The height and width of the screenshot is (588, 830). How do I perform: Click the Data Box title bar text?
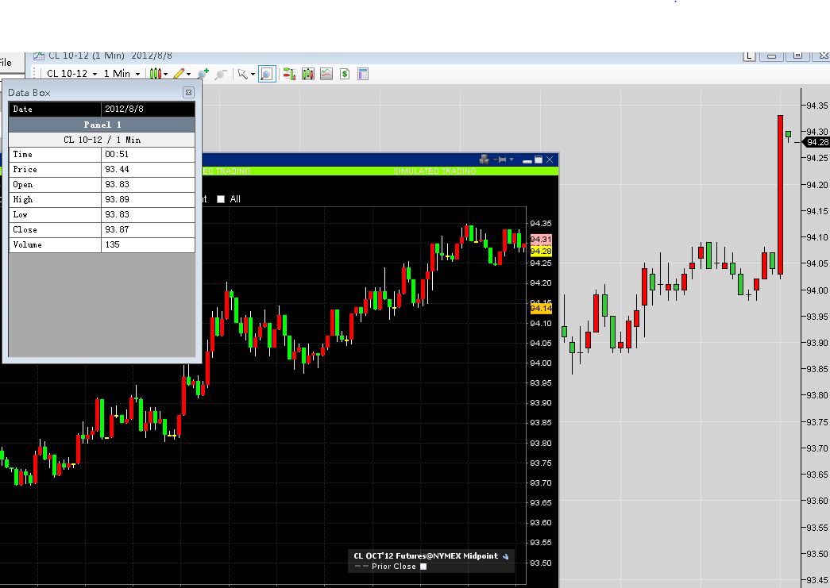pyautogui.click(x=29, y=93)
